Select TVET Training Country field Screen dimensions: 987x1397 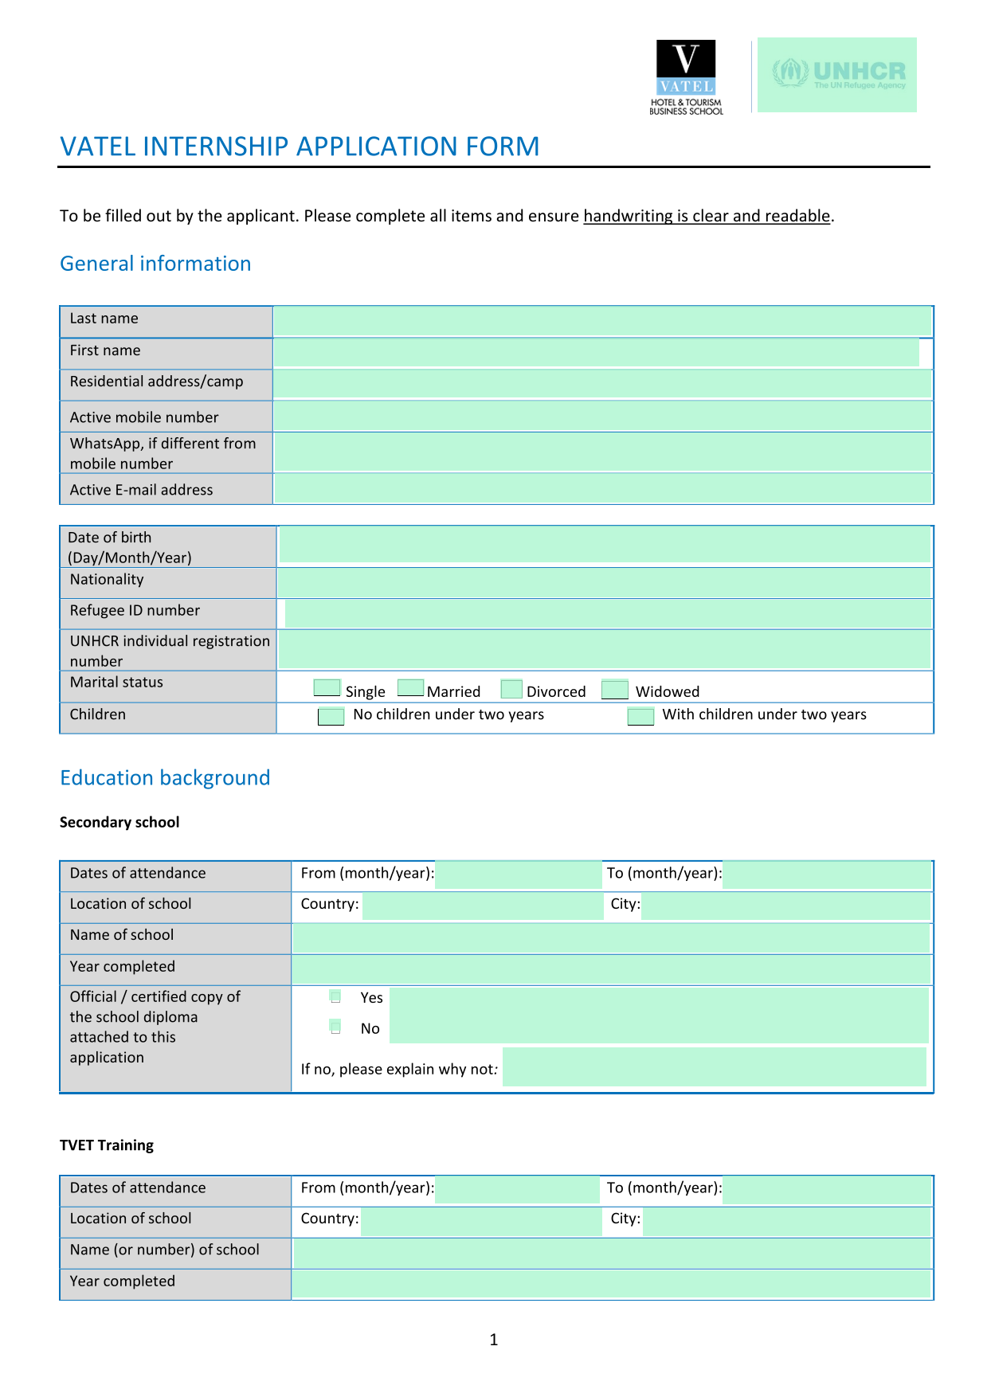click(481, 1221)
